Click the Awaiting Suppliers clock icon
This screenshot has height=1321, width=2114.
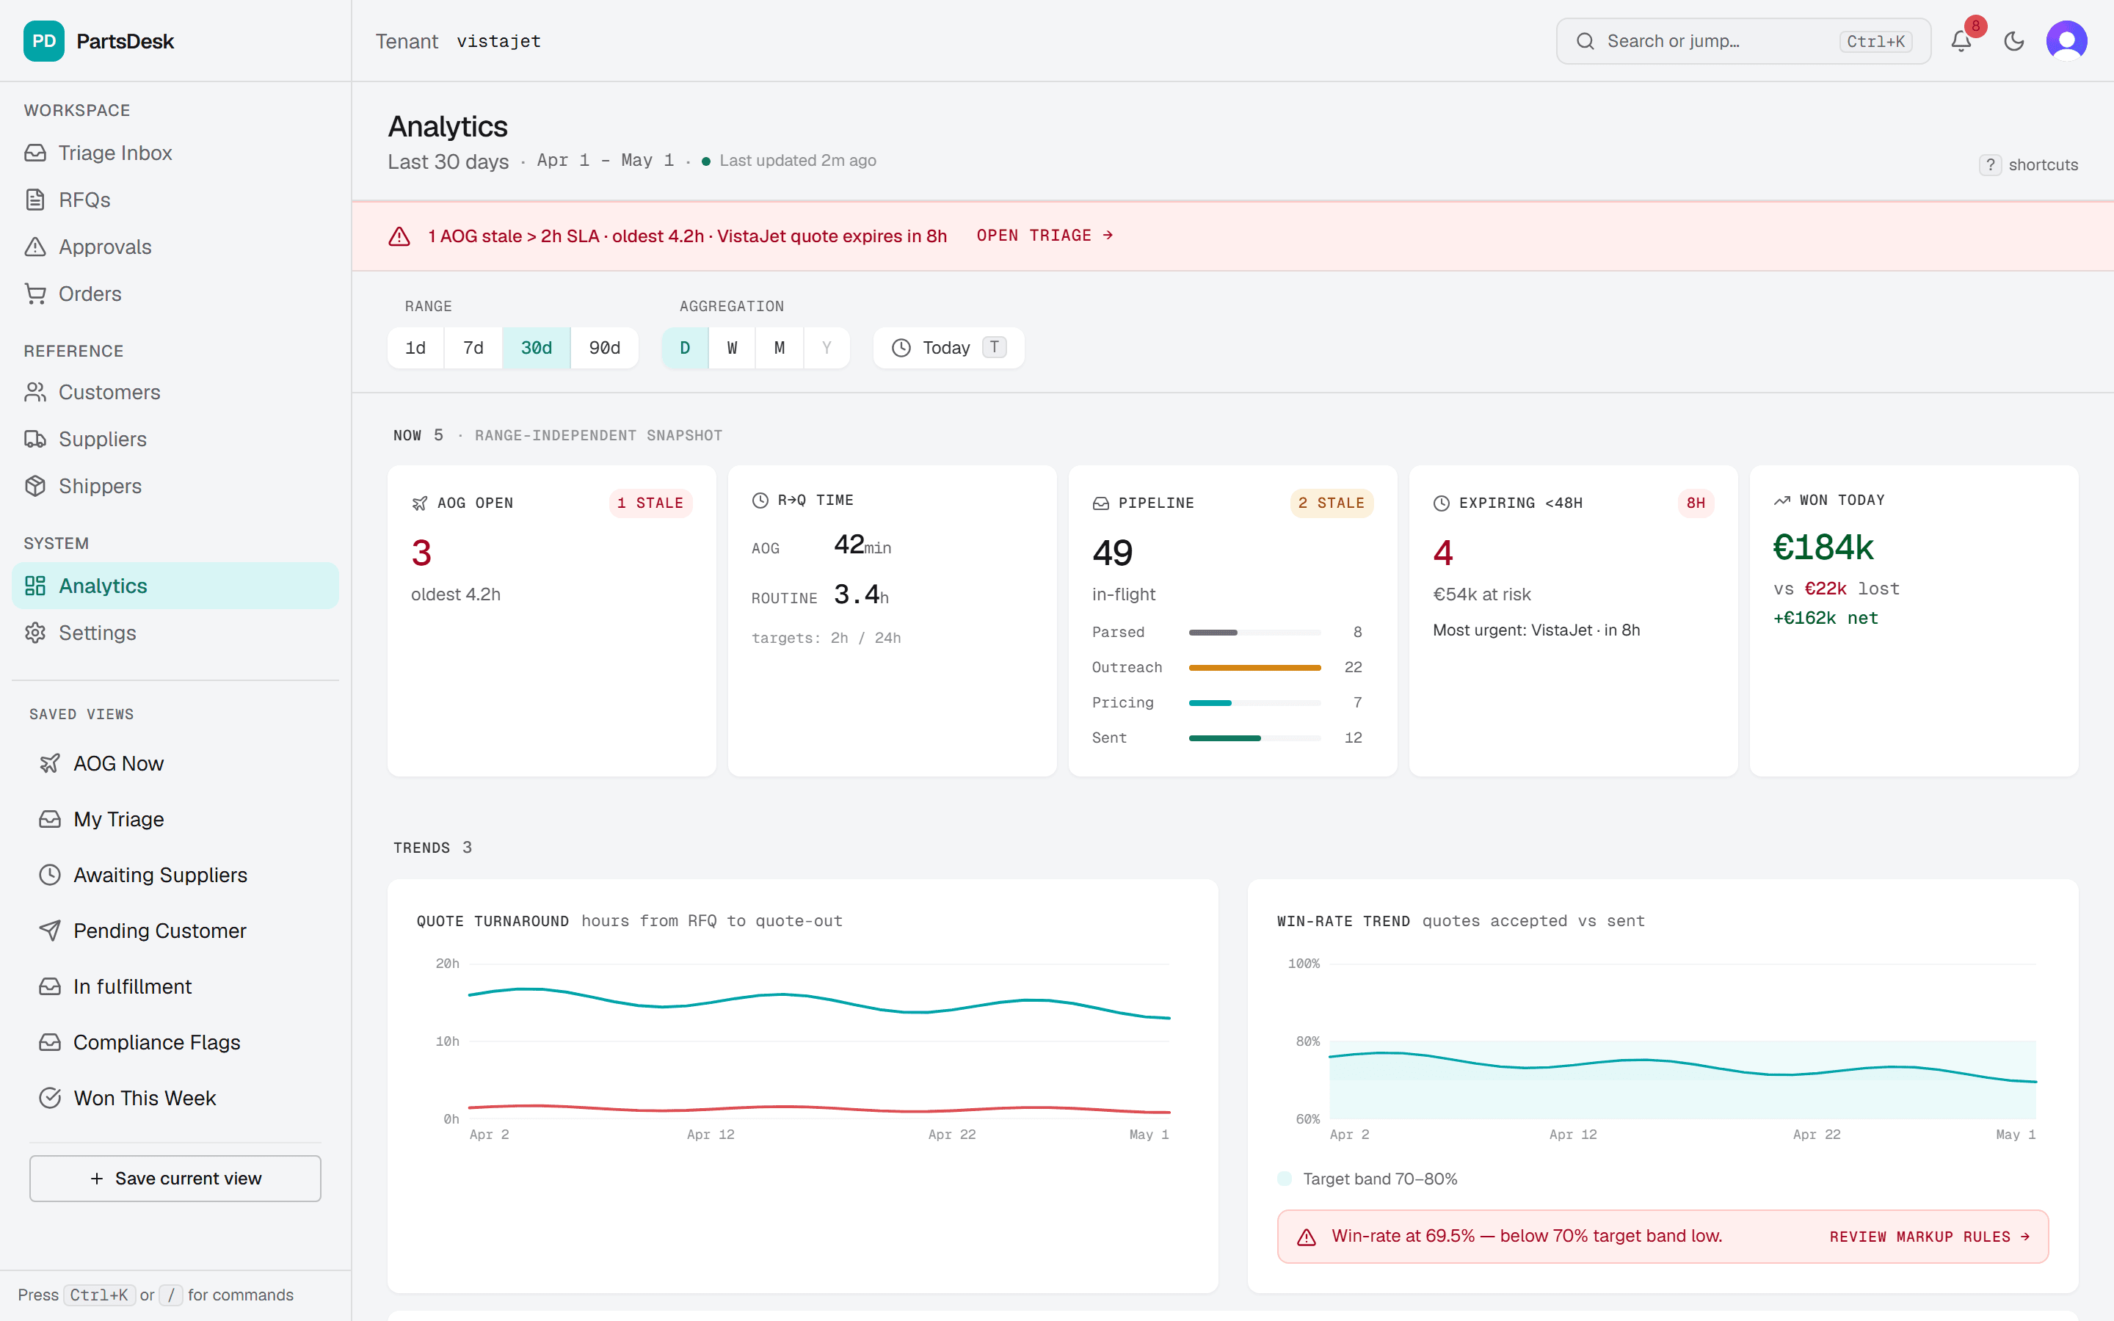point(50,876)
